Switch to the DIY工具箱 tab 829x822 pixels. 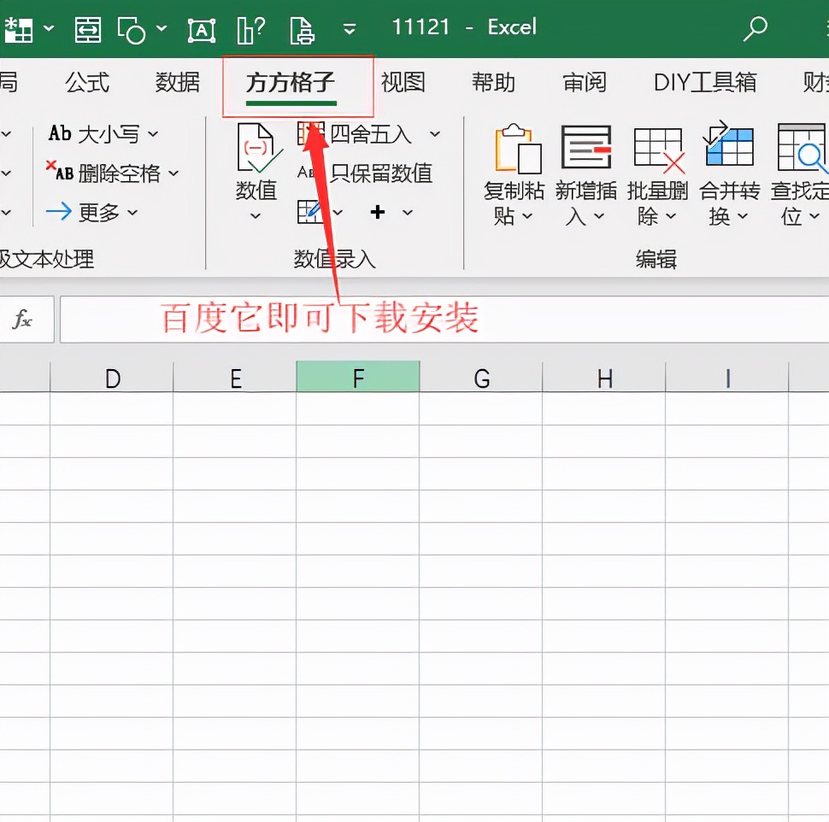coord(703,83)
